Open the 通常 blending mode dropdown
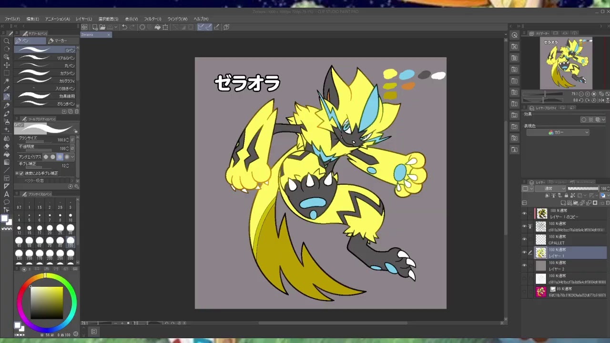 (550, 189)
